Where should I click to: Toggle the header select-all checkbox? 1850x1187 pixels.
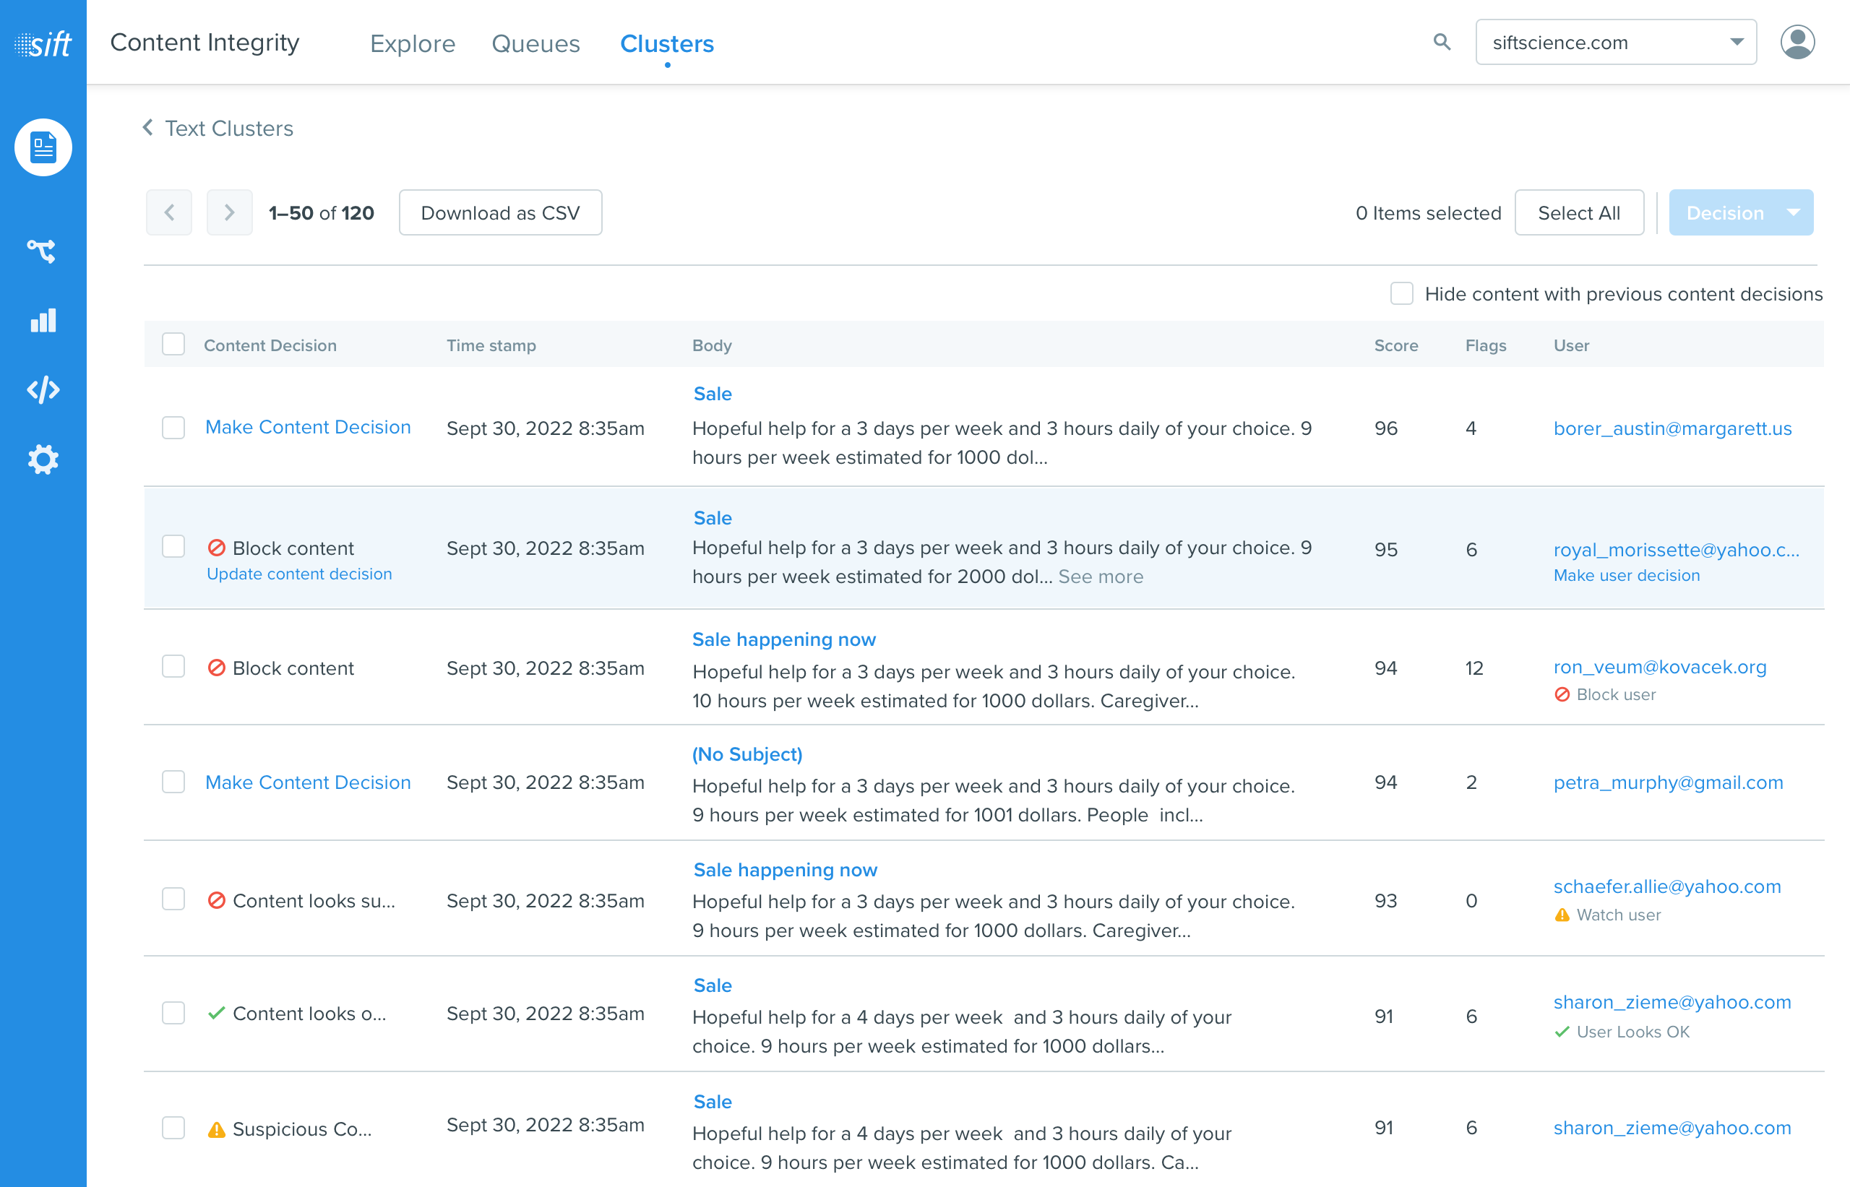(x=173, y=345)
